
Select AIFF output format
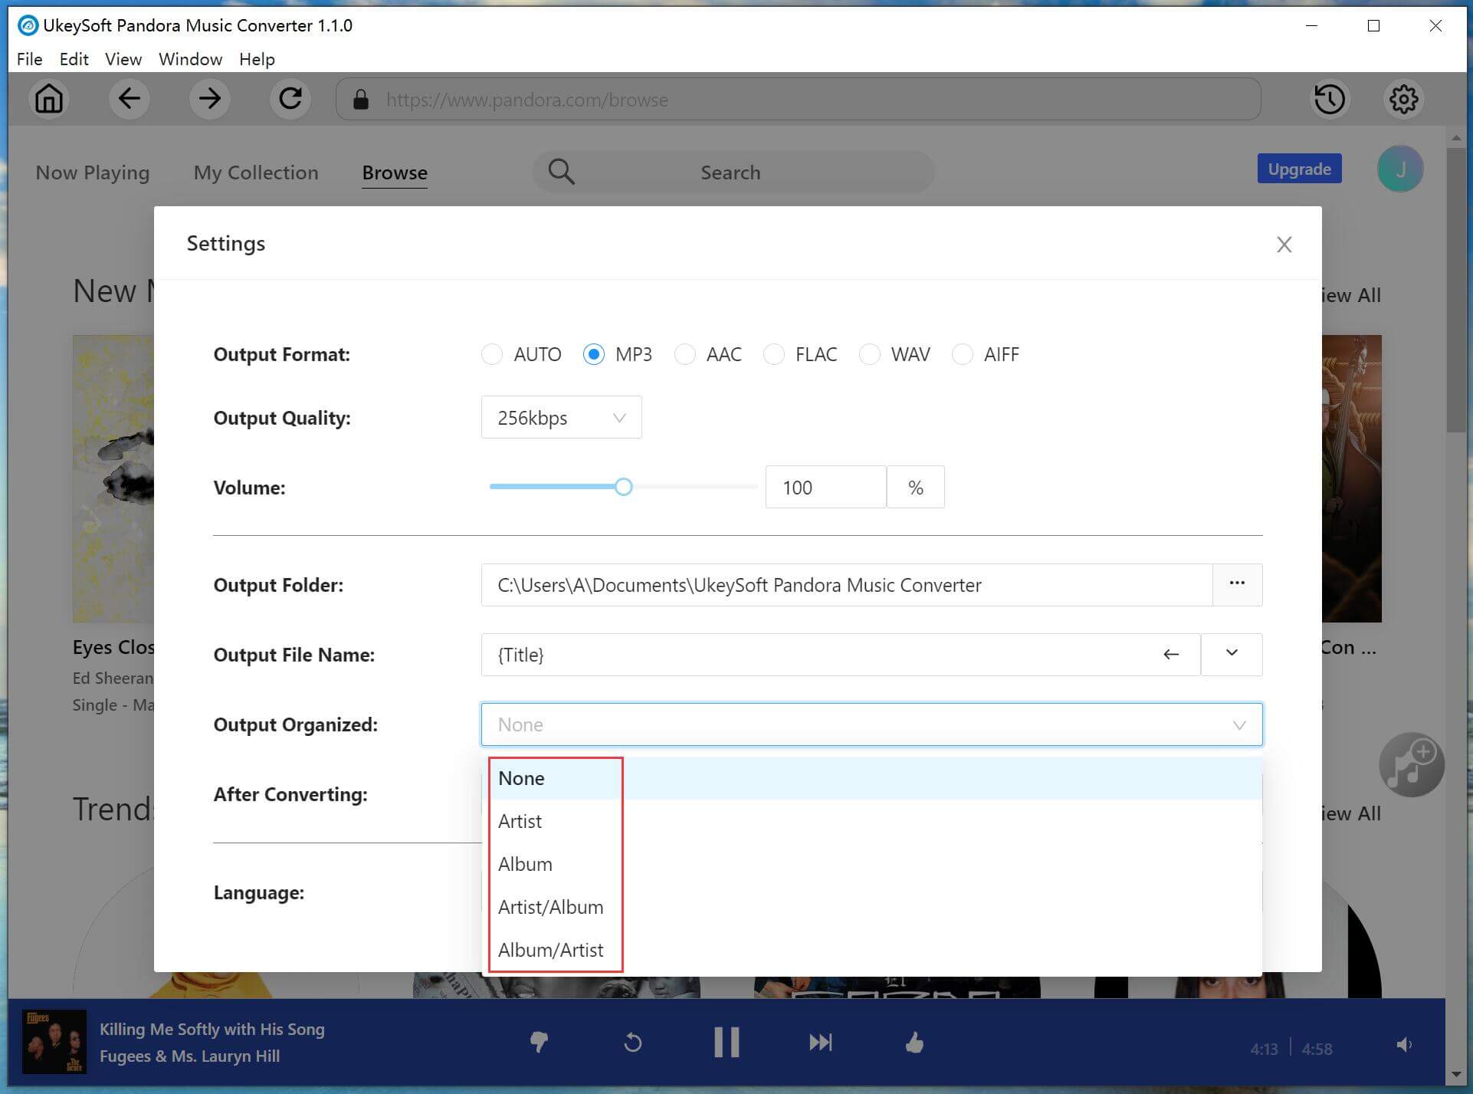coord(963,354)
